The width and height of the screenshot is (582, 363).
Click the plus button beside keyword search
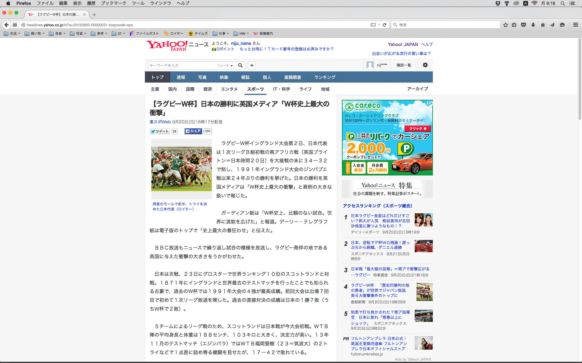coord(252,65)
